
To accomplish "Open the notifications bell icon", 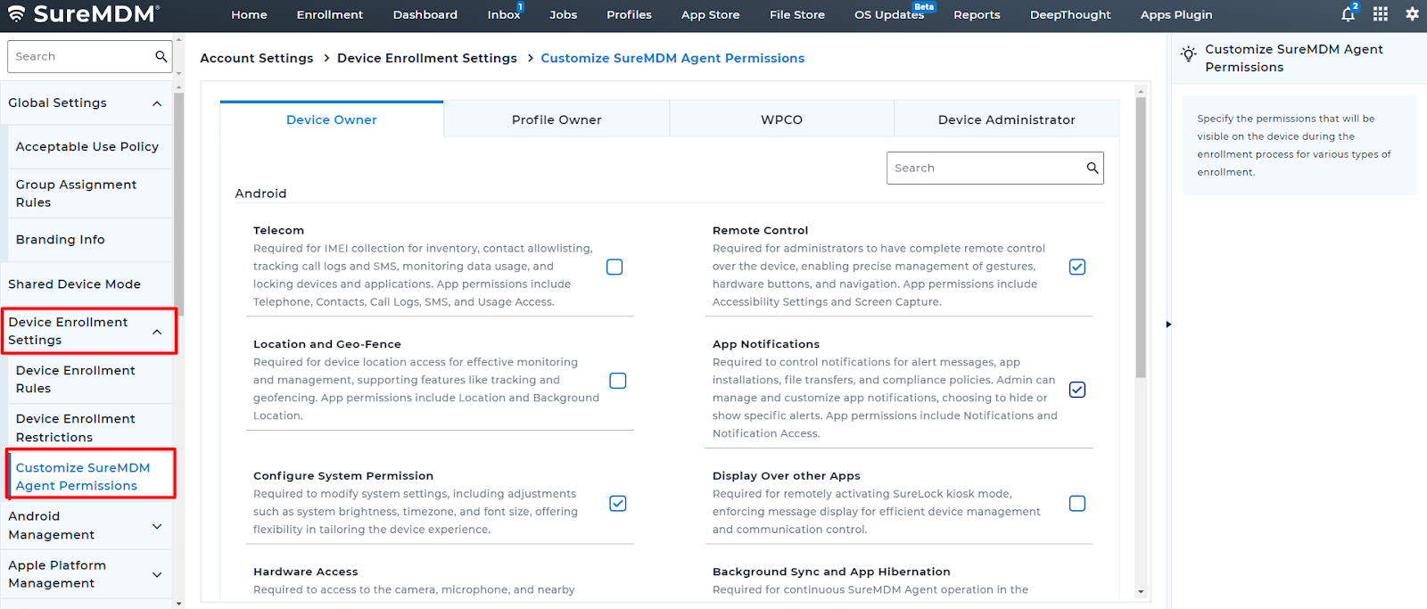I will pos(1348,14).
